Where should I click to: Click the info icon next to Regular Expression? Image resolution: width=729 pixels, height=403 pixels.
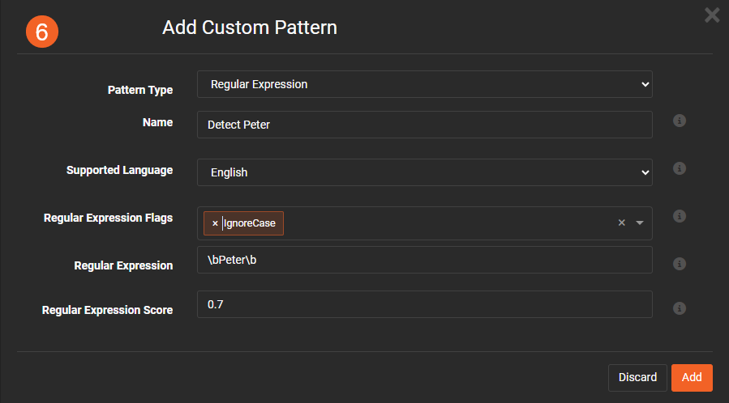tap(680, 264)
